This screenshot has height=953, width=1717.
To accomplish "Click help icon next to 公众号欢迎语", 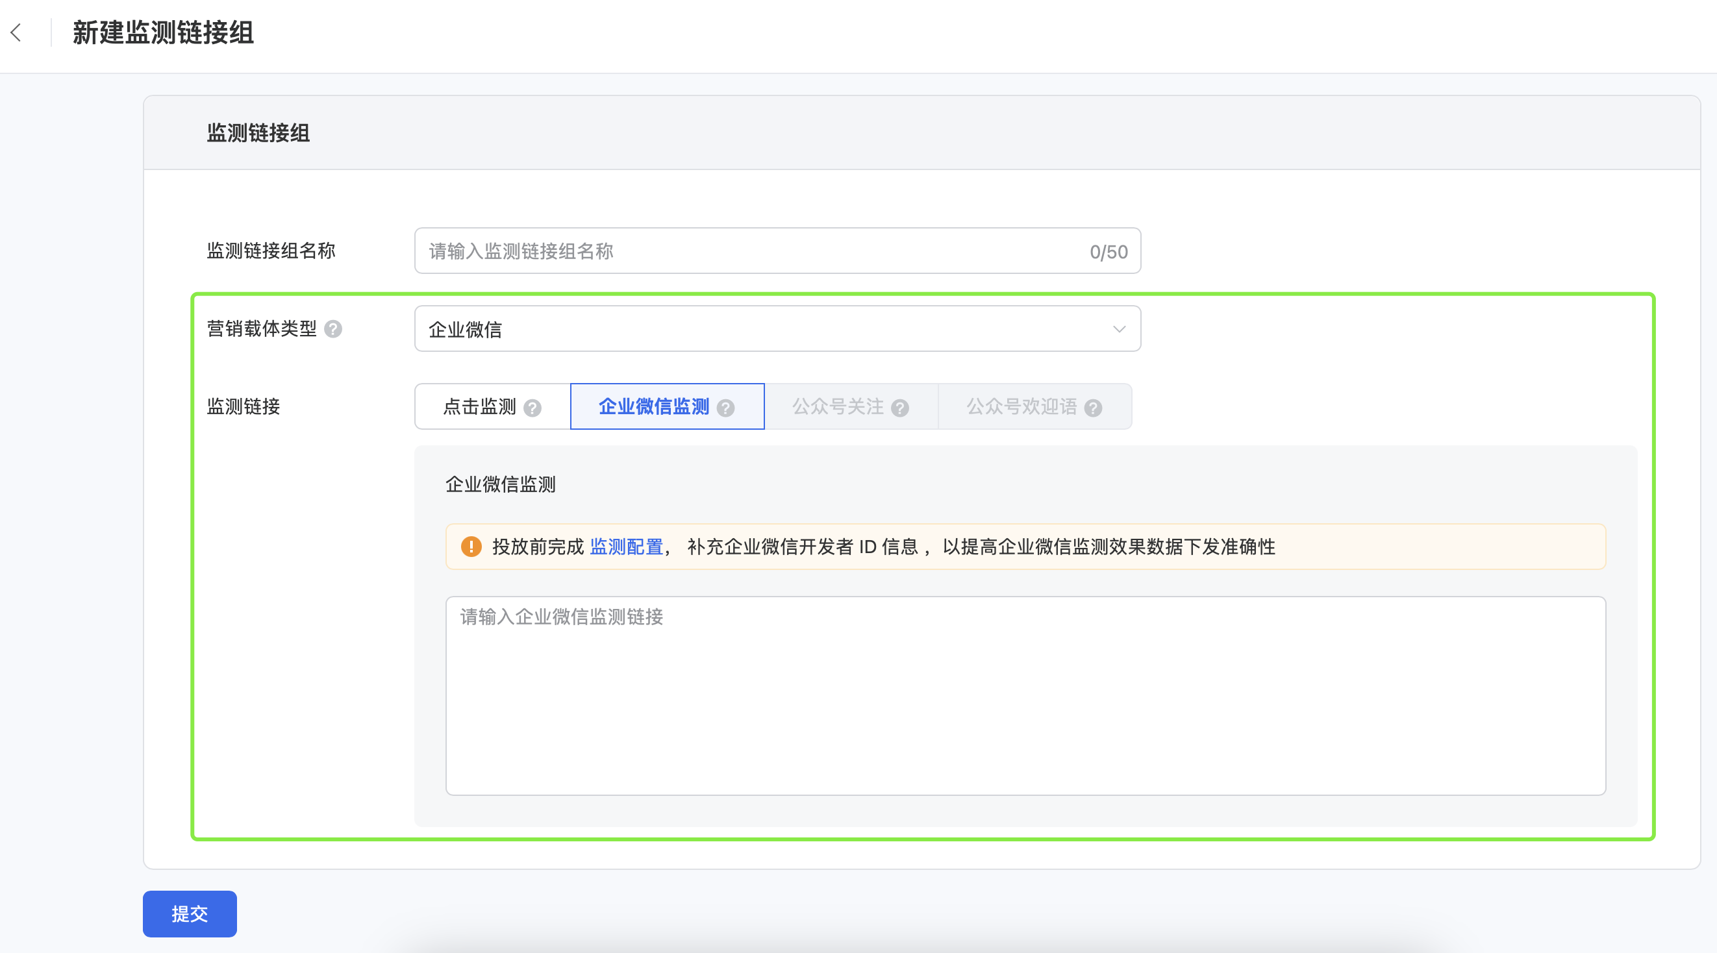I will point(1093,408).
